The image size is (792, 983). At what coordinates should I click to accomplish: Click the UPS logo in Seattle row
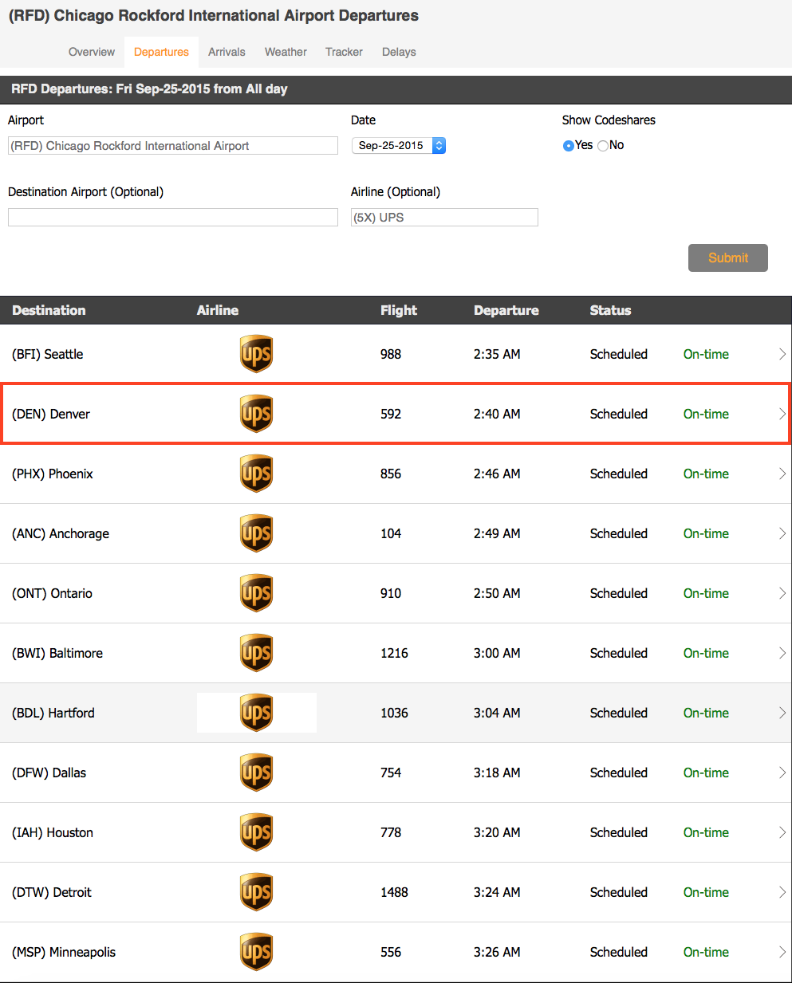pyautogui.click(x=256, y=354)
